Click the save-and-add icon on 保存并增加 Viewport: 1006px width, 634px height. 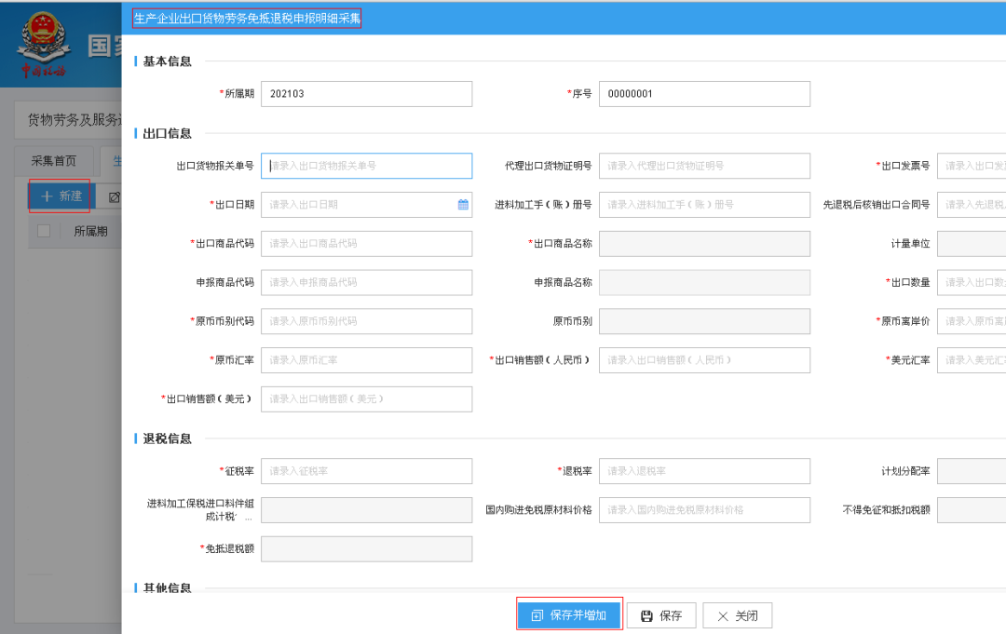pos(537,614)
